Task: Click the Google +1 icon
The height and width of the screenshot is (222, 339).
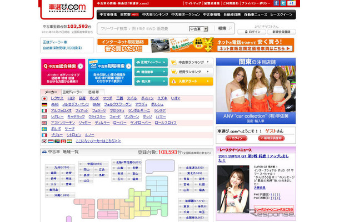Action: (x=291, y=3)
